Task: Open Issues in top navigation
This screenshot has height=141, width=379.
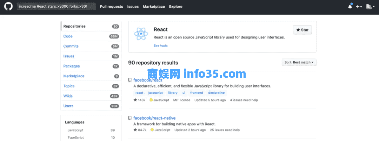Action: pyautogui.click(x=133, y=7)
